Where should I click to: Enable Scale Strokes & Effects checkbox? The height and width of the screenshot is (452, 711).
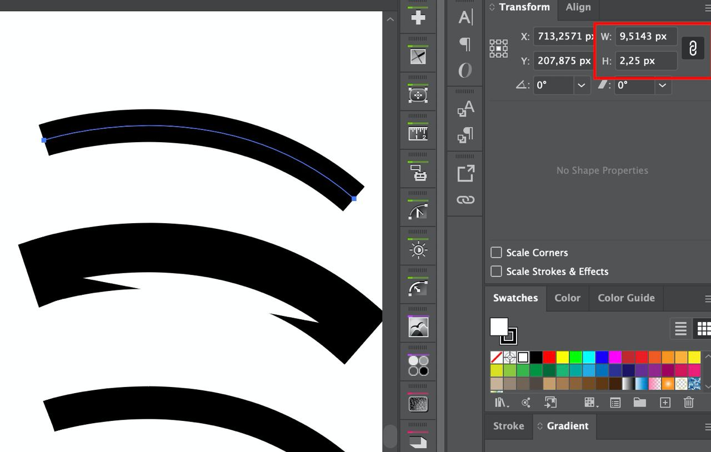[x=496, y=272]
